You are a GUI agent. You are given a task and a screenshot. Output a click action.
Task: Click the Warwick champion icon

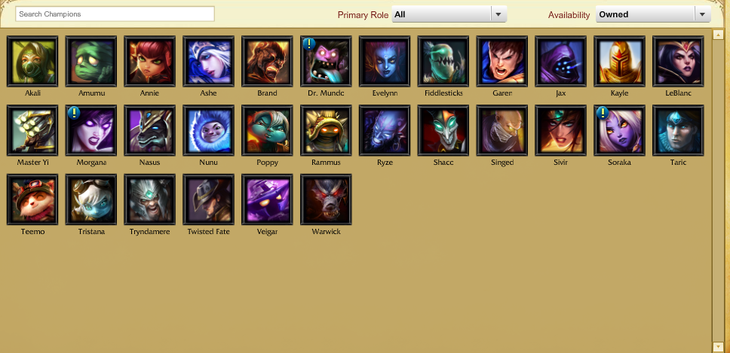click(x=326, y=199)
